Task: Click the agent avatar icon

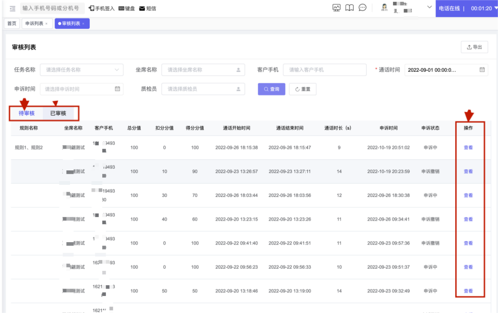Action: 384,8
